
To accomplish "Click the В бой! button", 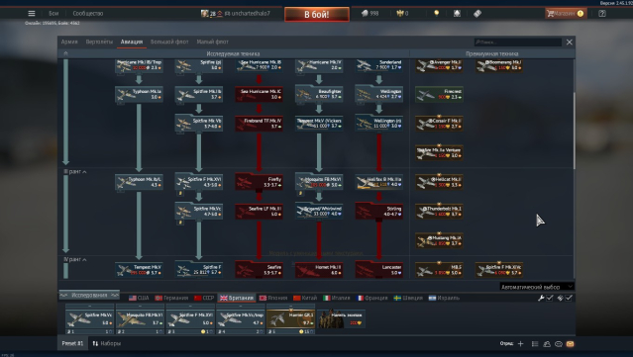I will pos(317,14).
